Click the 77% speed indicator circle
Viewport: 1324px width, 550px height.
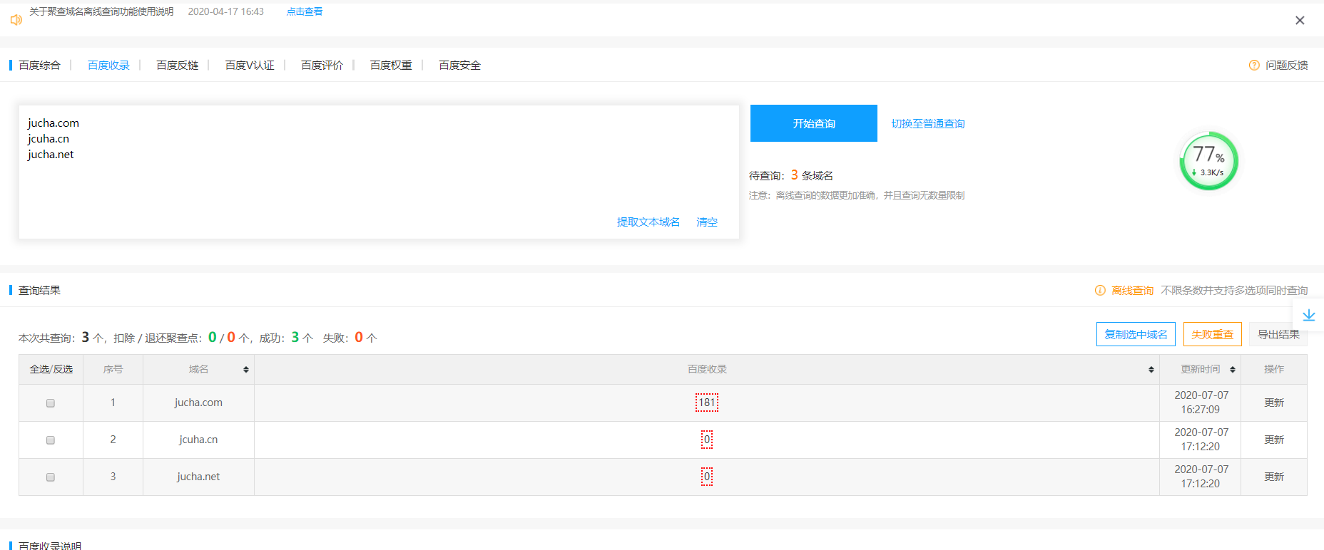click(x=1208, y=161)
